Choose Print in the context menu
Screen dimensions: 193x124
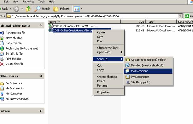tap(108, 41)
